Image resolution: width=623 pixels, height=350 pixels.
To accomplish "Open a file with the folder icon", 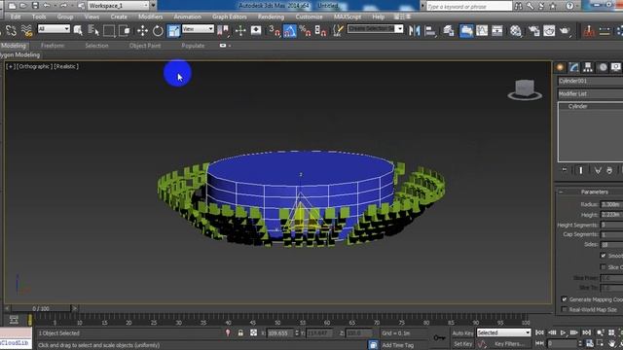I will click(23, 6).
